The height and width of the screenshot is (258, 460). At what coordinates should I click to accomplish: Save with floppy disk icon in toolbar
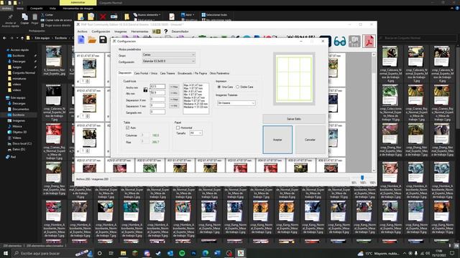pos(103,39)
